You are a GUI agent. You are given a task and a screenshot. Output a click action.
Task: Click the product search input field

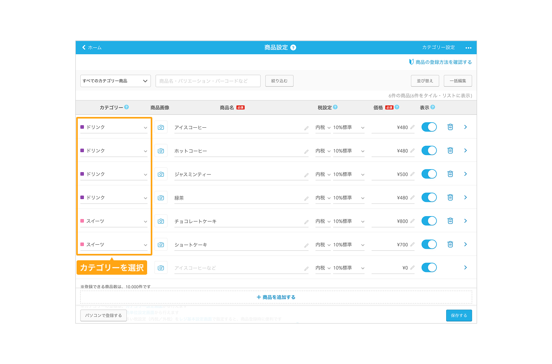208,81
